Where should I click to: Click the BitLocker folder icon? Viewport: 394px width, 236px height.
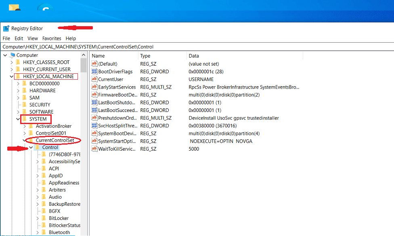point(44,218)
